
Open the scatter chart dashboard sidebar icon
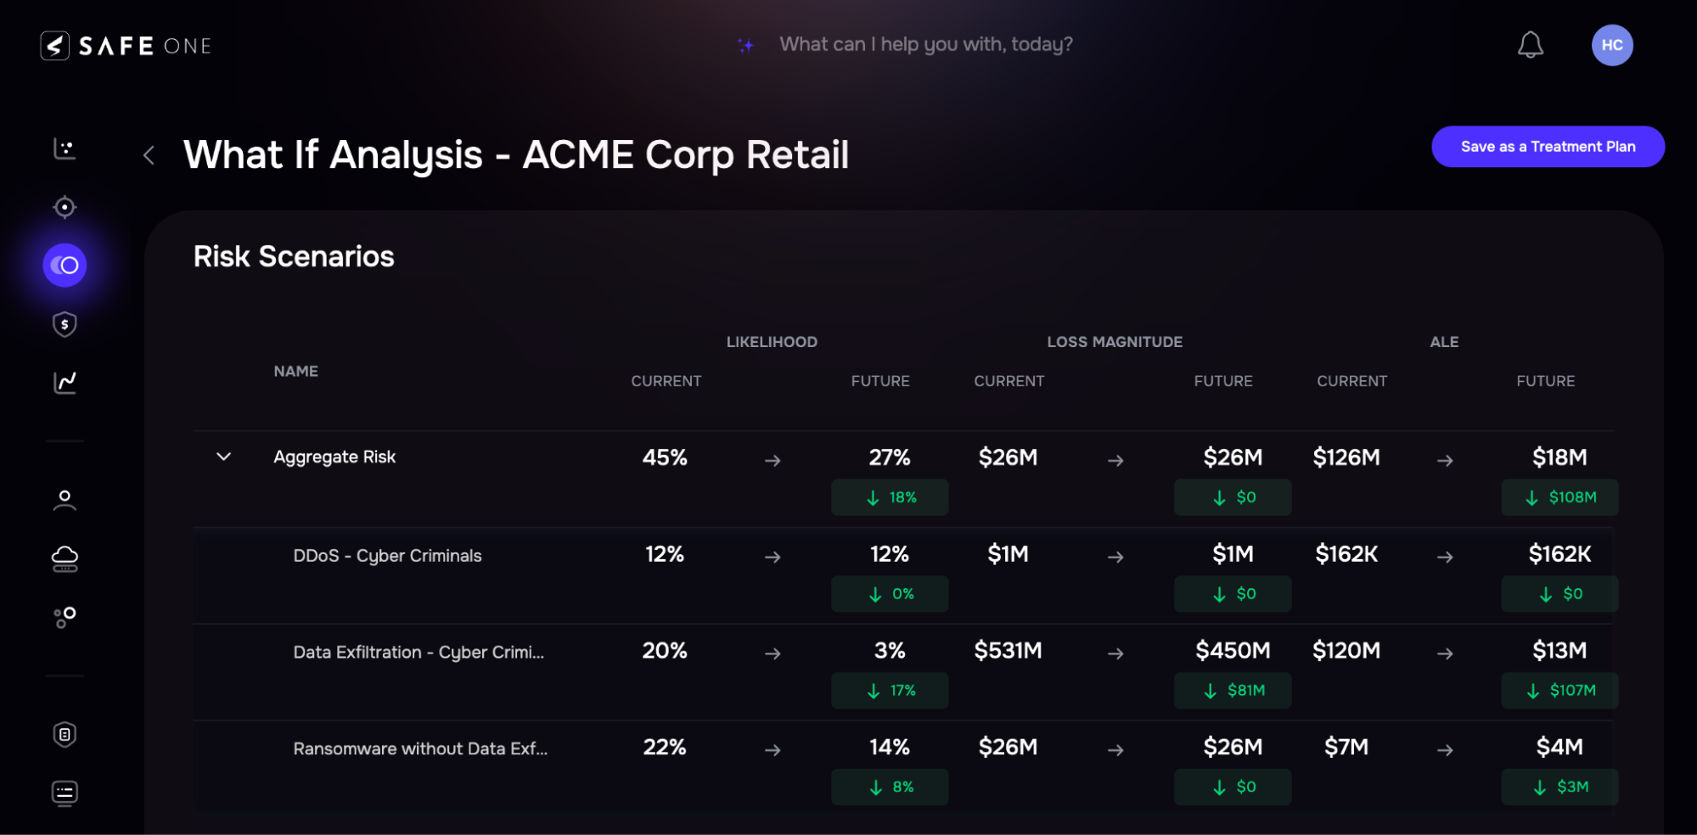tap(65, 149)
